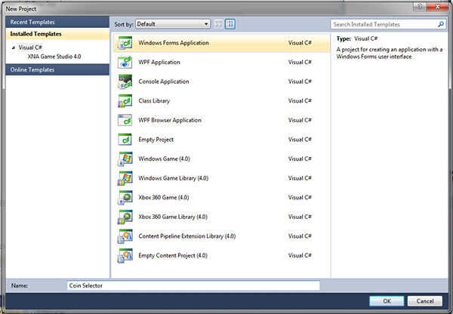Image resolution: width=453 pixels, height=314 pixels.
Task: Select the Windows Forms Application name text
Action: coord(174,43)
